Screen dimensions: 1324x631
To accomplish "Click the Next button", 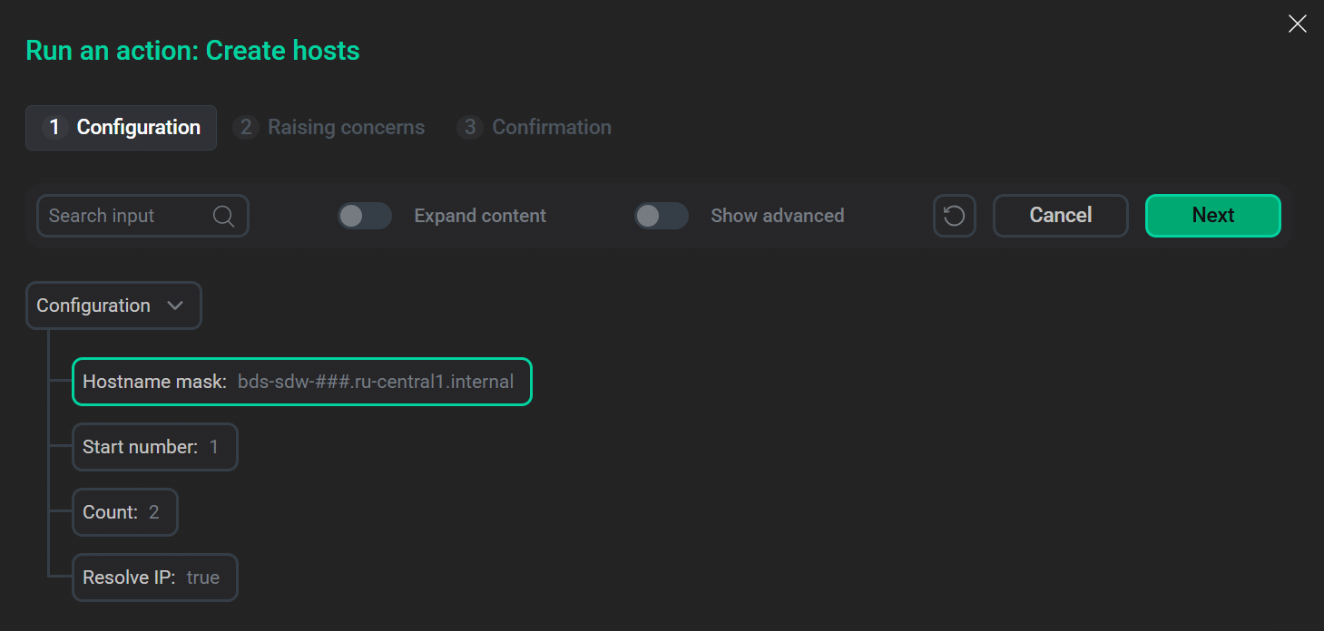I will (x=1212, y=216).
